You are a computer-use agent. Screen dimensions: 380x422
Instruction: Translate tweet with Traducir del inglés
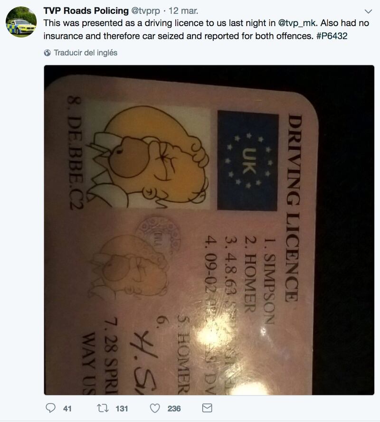point(85,53)
